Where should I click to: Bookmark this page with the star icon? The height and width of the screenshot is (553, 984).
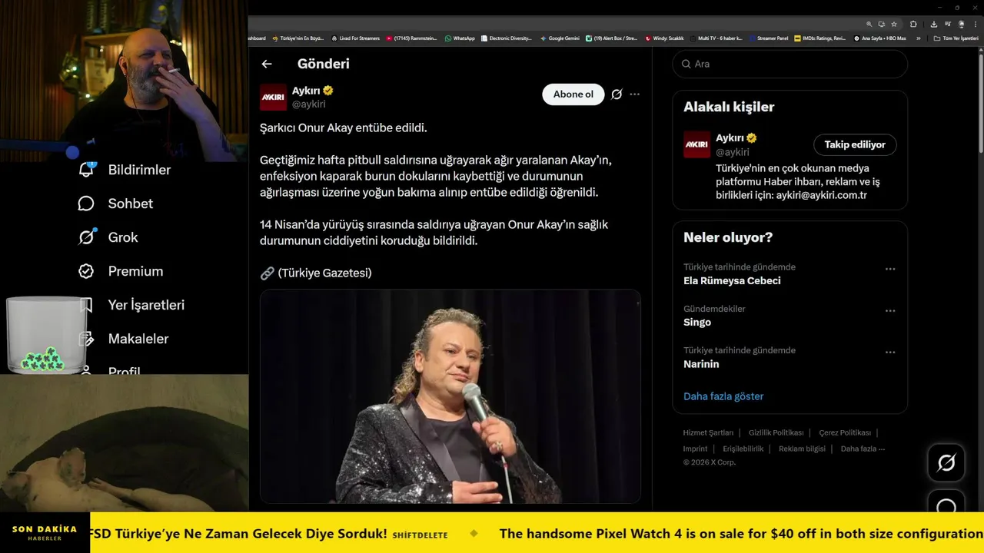(894, 24)
